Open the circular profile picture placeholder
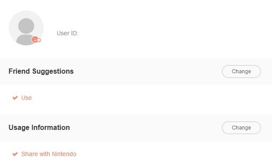The height and width of the screenshot is (167, 272). pyautogui.click(x=26, y=28)
